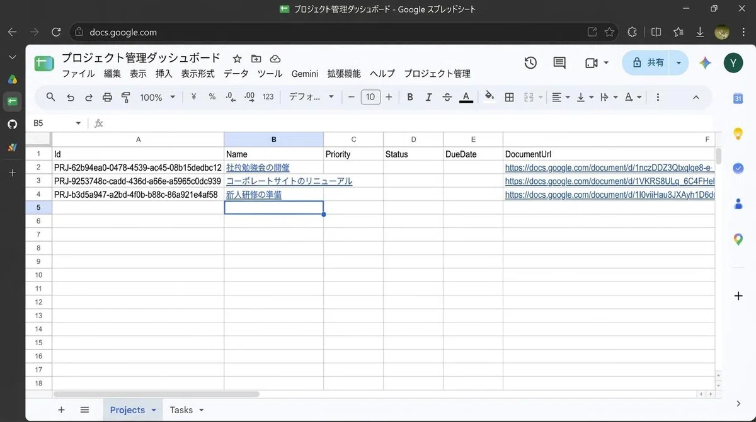Open the 拡張機能 menu
The width and height of the screenshot is (756, 422).
click(344, 74)
